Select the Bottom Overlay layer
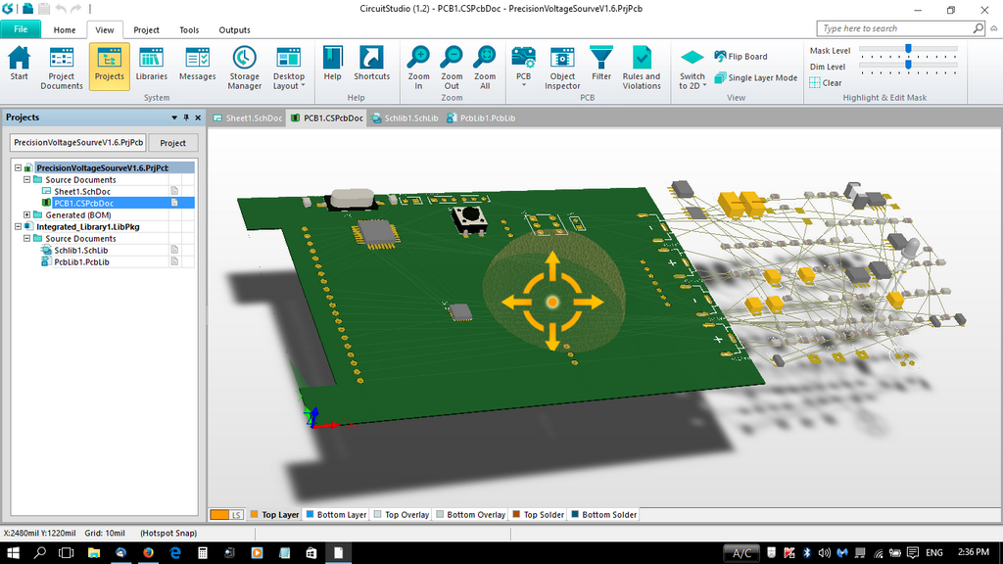This screenshot has width=1003, height=564. tap(470, 515)
